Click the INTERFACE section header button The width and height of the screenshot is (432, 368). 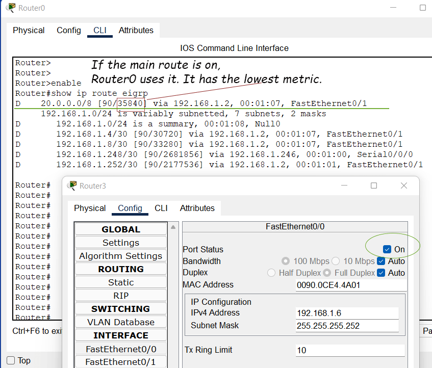(x=121, y=335)
